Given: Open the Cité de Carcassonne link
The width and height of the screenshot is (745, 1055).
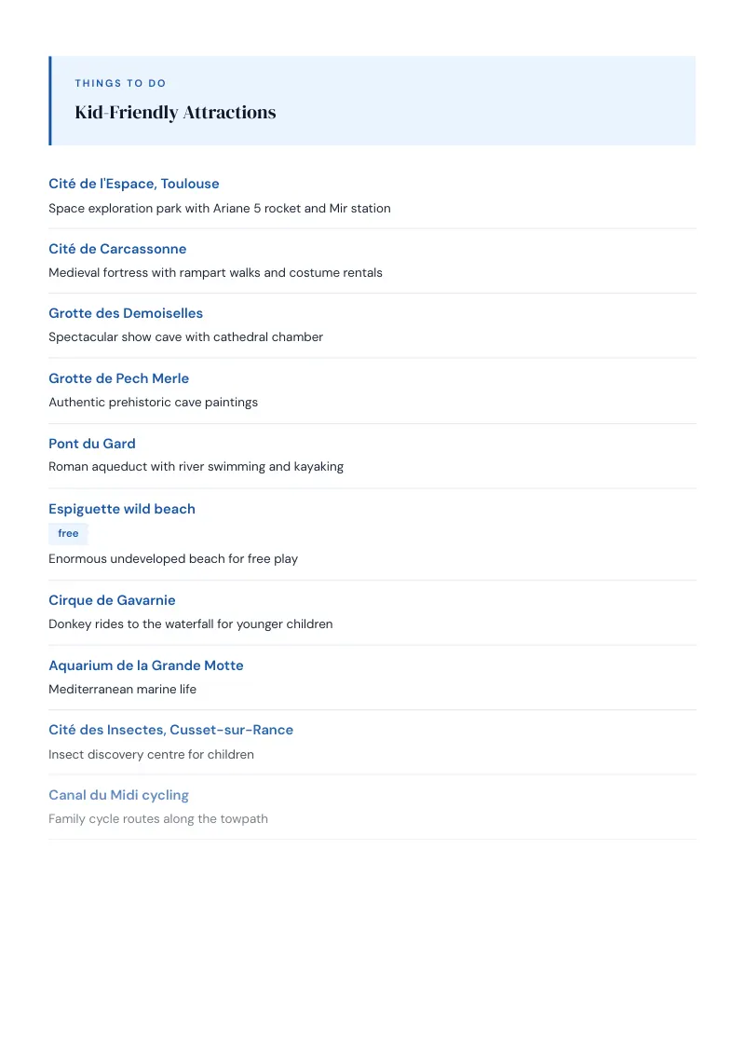Looking at the screenshot, I should tap(117, 249).
